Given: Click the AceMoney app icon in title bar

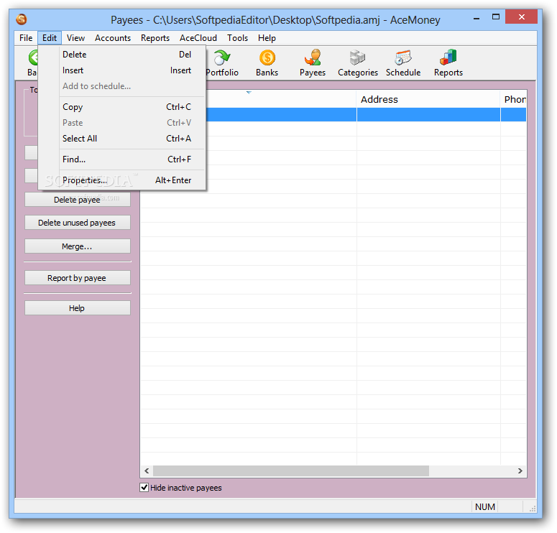Looking at the screenshot, I should pyautogui.click(x=22, y=19).
